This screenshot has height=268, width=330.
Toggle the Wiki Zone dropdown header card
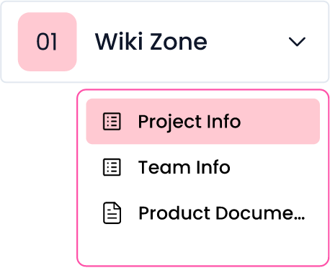pyautogui.click(x=165, y=42)
